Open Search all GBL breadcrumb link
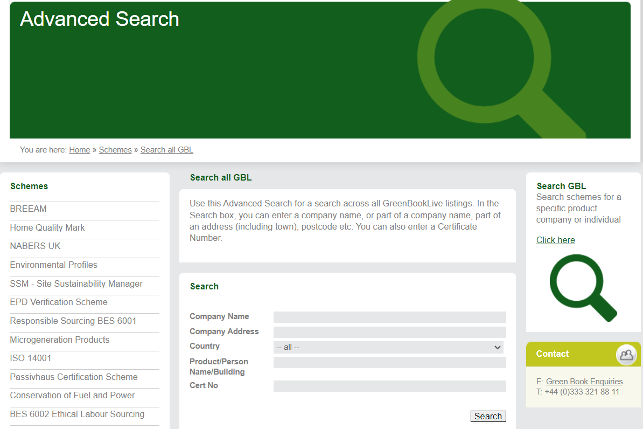Image resolution: width=643 pixels, height=429 pixels. pos(167,150)
